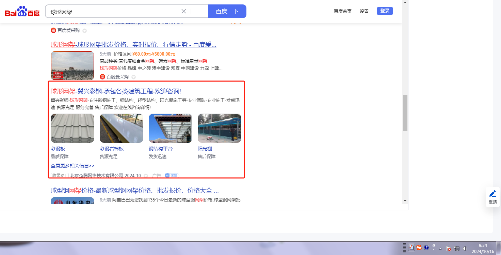Click the 保障 badge in the 冀兴彩钢 ad
The height and width of the screenshot is (255, 501).
[x=172, y=176]
